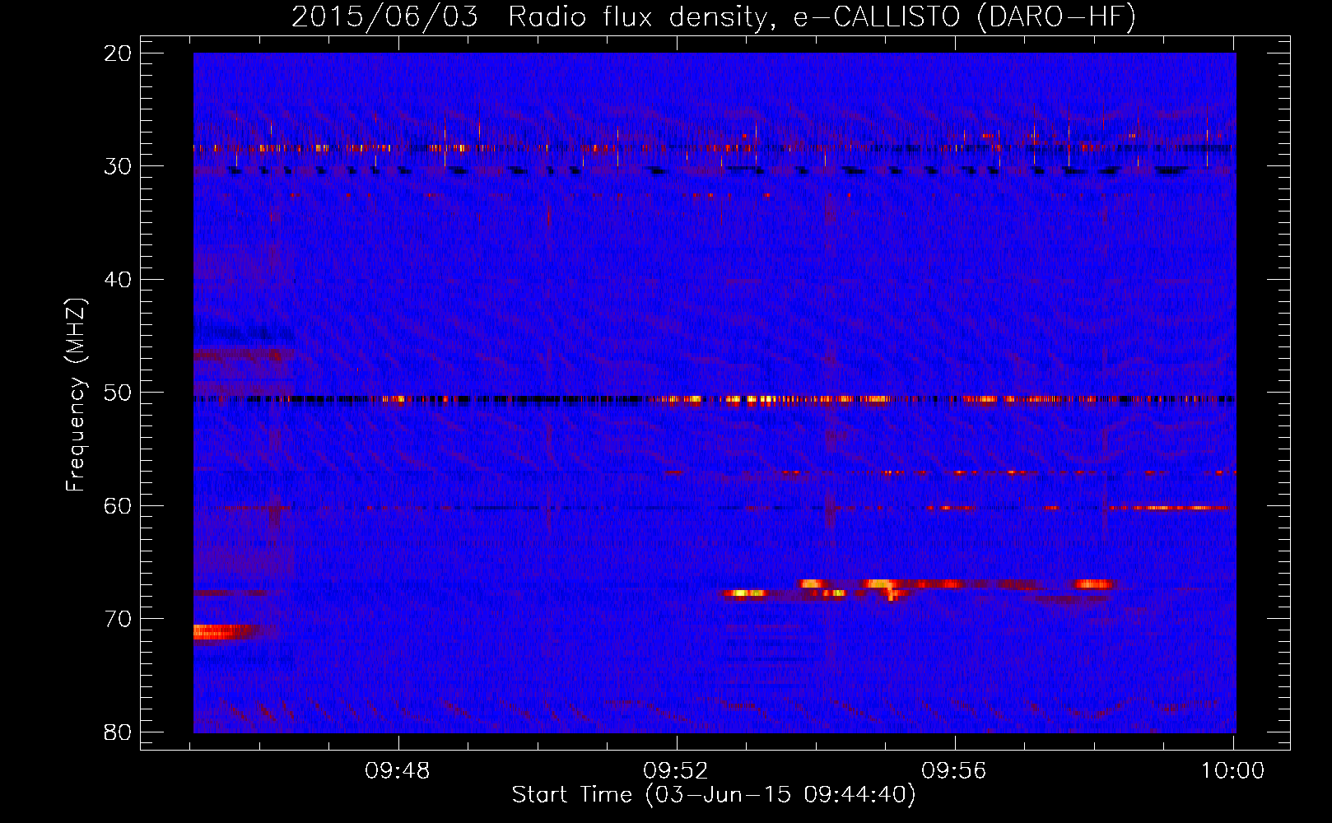Click the 60 frequency tick label
The width and height of the screenshot is (1332, 823).
(x=118, y=506)
